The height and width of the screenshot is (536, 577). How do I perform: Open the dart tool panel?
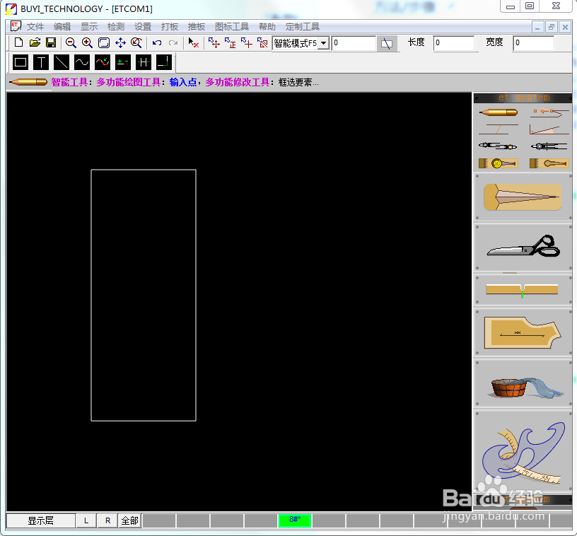[x=523, y=197]
